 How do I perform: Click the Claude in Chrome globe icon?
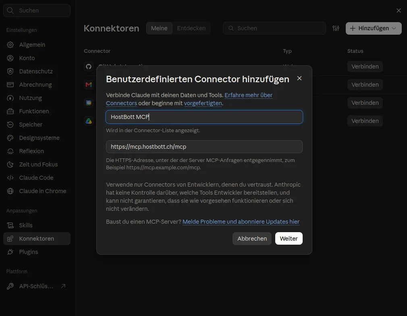[10, 191]
